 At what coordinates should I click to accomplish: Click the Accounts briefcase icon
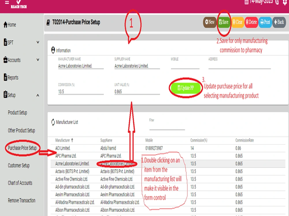(5, 60)
